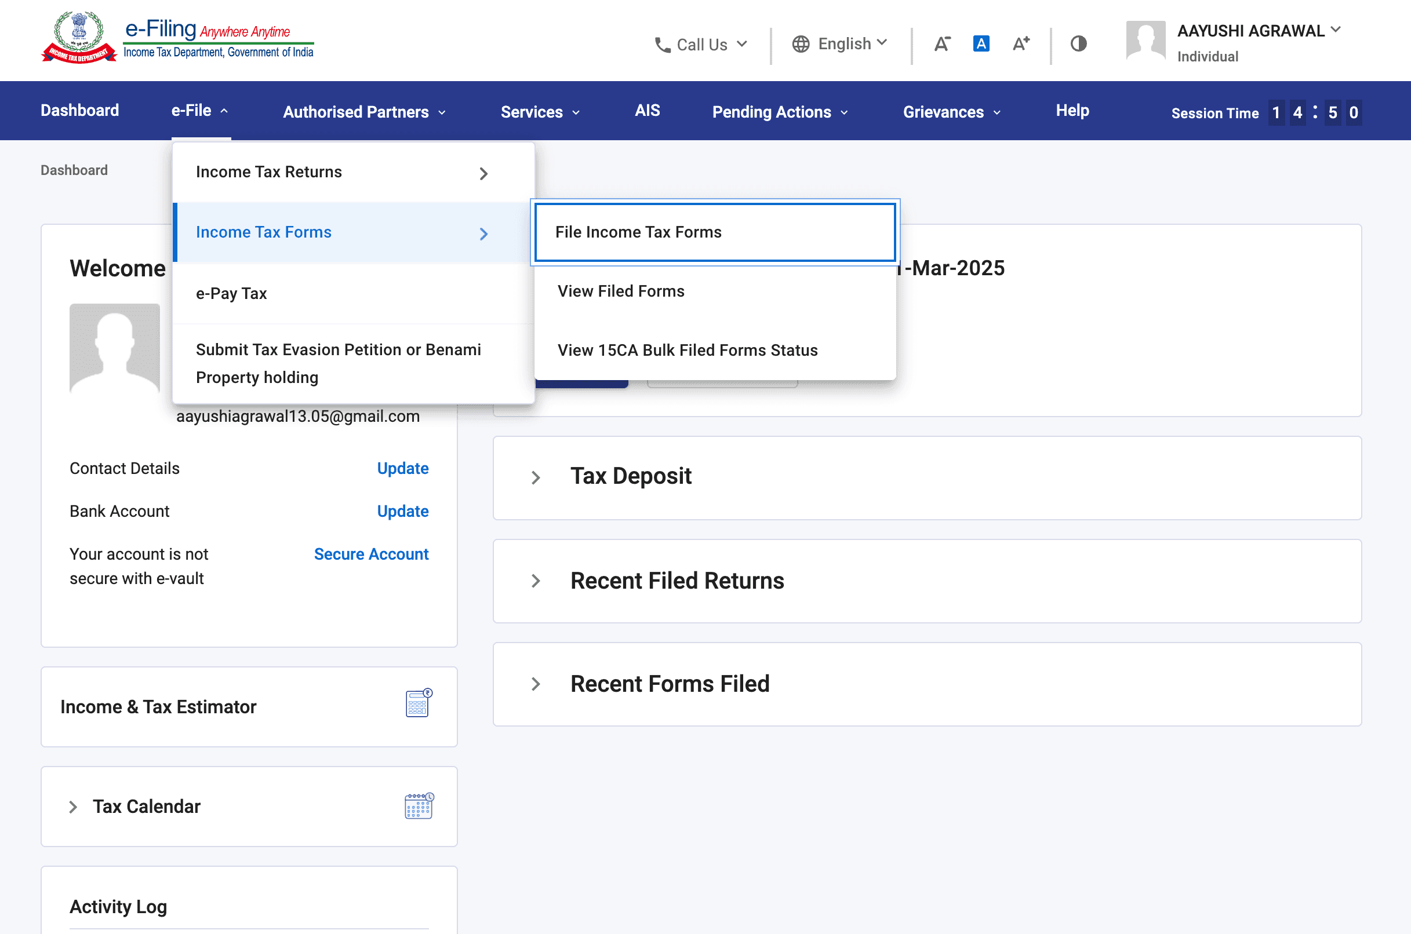Click the increase font size icon

(x=1021, y=44)
